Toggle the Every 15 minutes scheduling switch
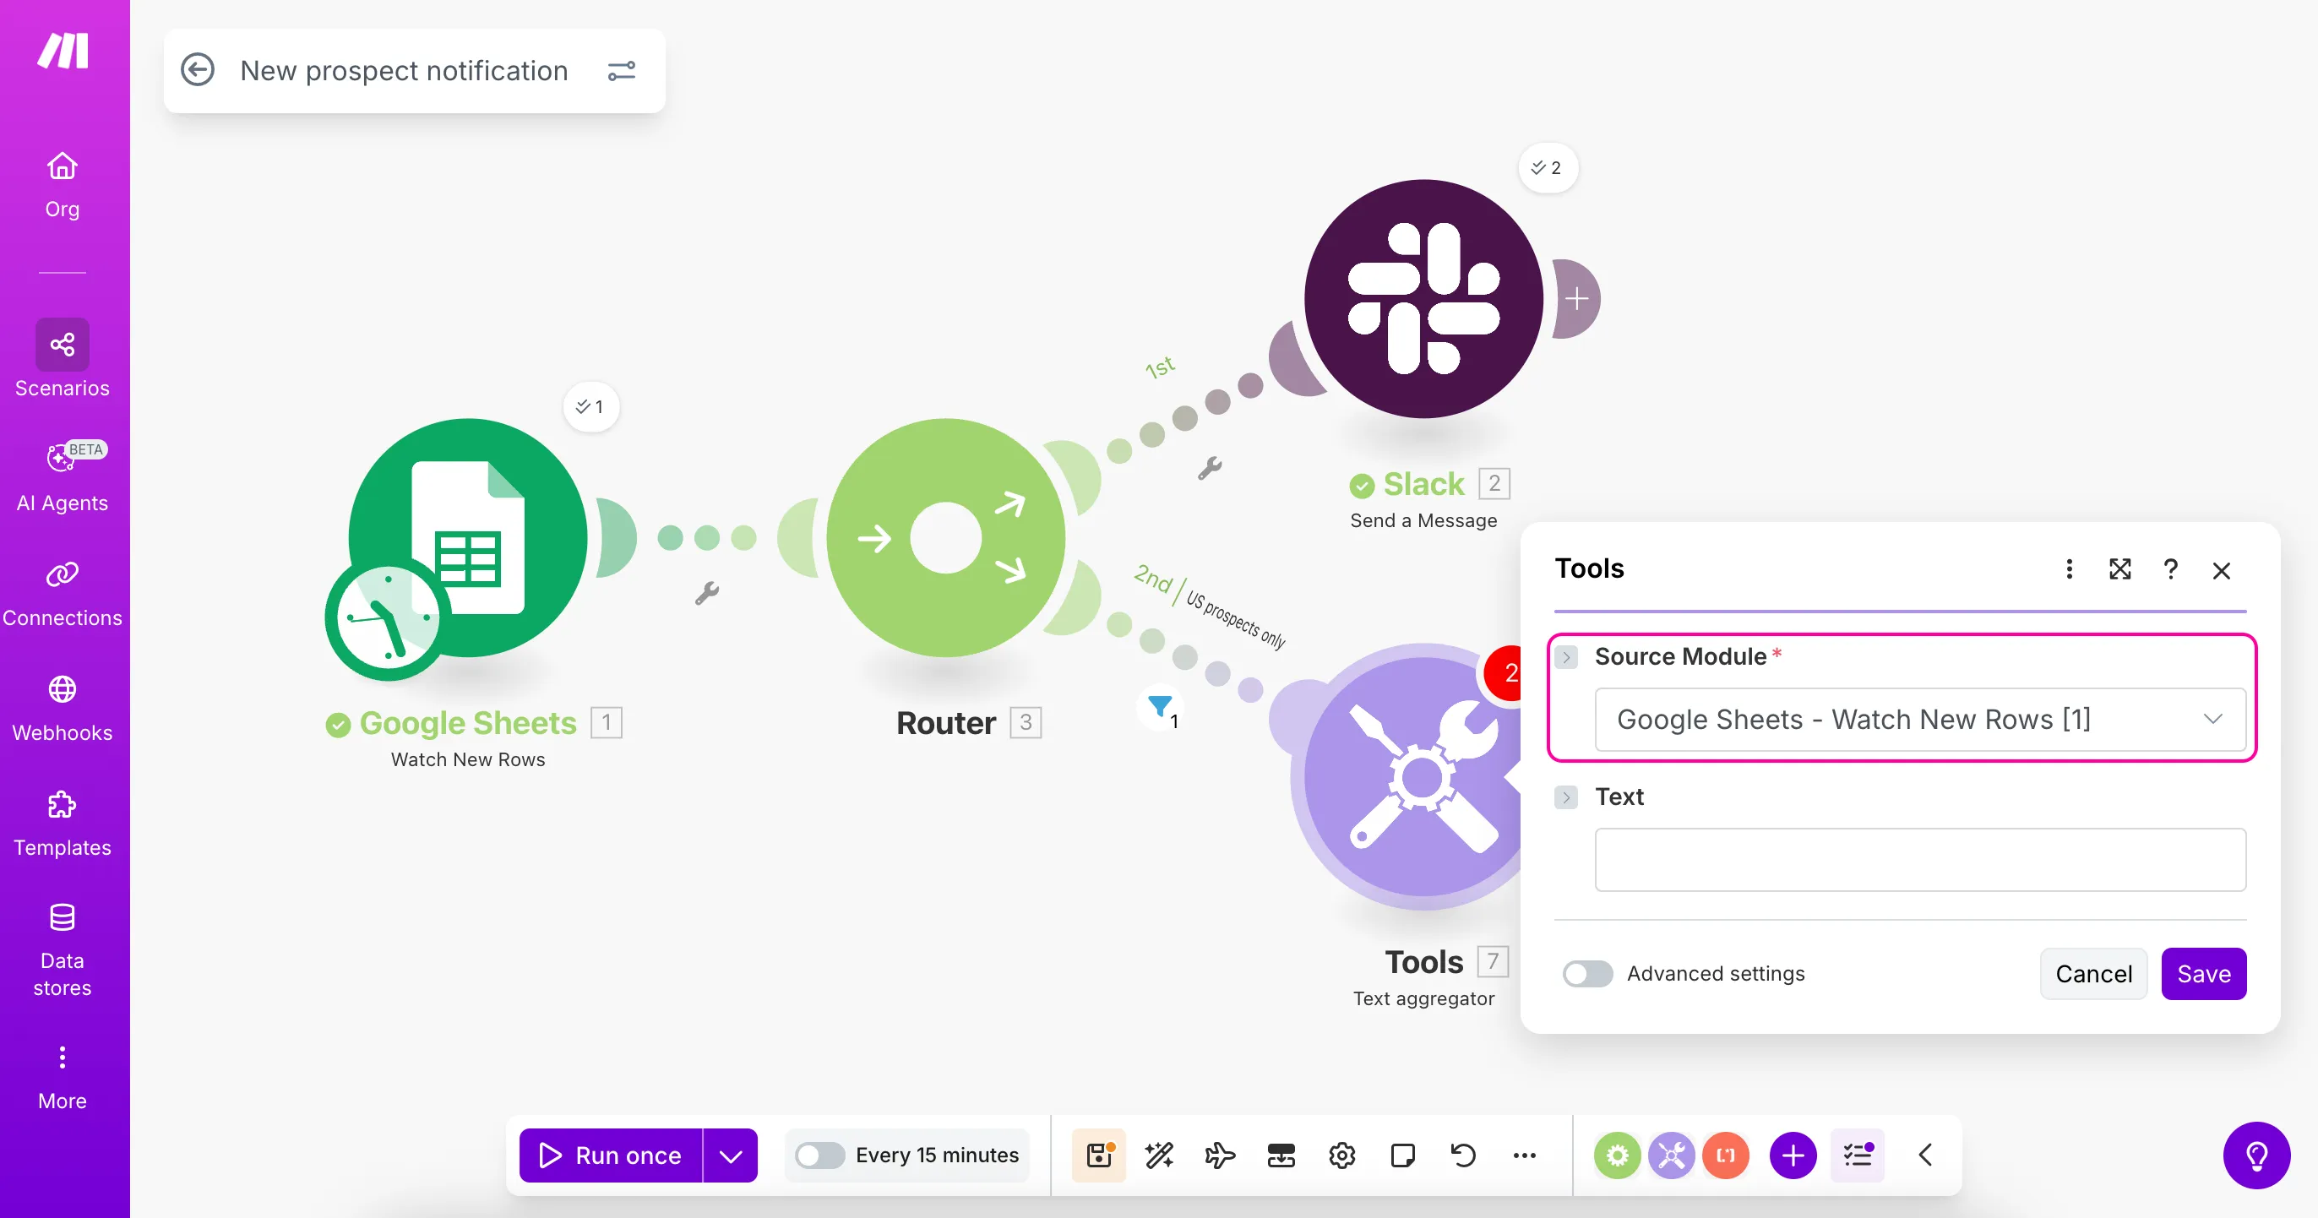Screen dimensions: 2318x1218 coord(819,1155)
